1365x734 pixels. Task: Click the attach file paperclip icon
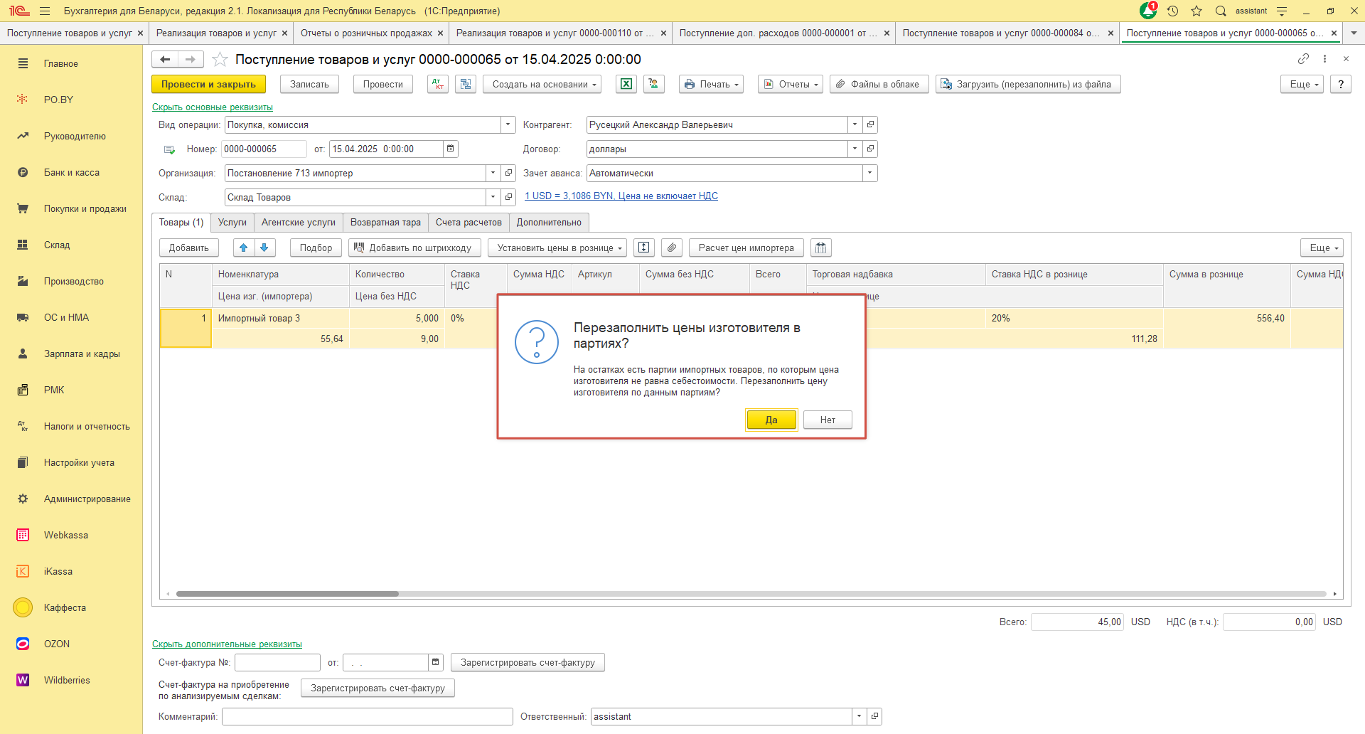click(672, 248)
